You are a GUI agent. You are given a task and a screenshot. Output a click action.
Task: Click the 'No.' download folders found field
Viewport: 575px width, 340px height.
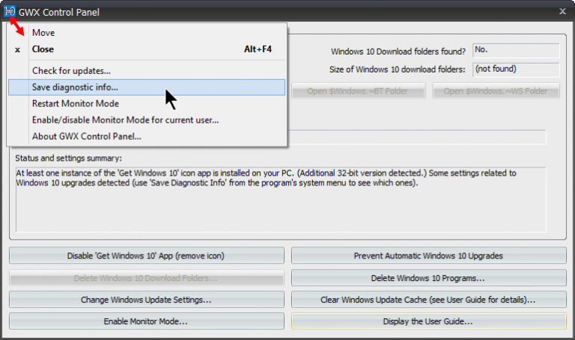(516, 50)
